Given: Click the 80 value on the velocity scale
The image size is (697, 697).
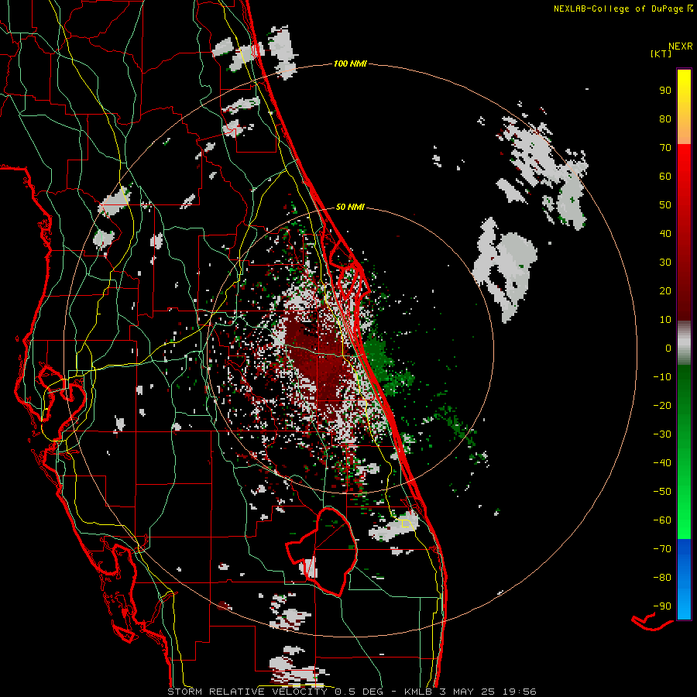Looking at the screenshot, I should pyautogui.click(x=665, y=119).
